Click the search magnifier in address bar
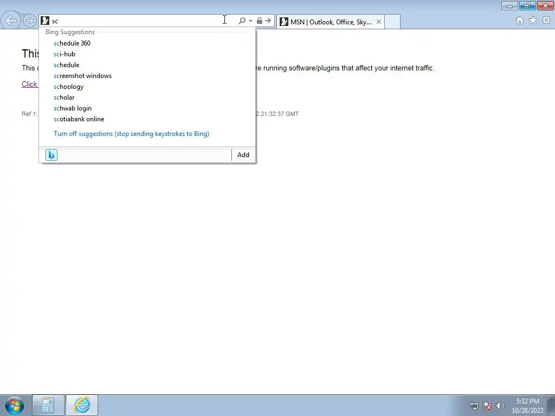The image size is (555, 416). click(x=242, y=21)
